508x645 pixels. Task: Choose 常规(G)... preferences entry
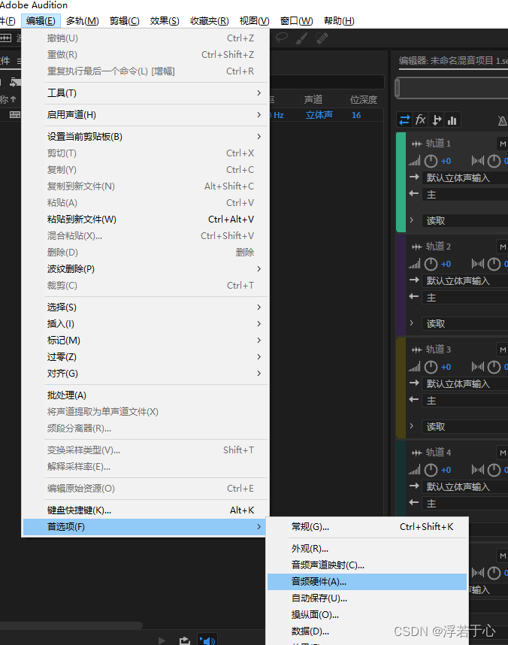click(x=367, y=526)
